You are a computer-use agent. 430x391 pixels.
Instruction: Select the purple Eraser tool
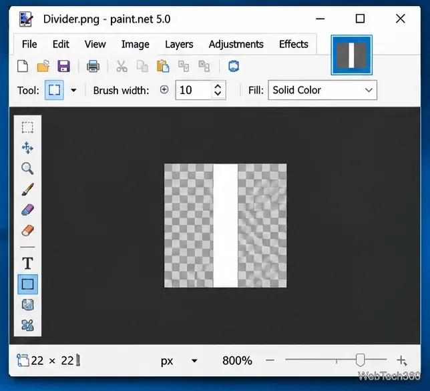(27, 210)
